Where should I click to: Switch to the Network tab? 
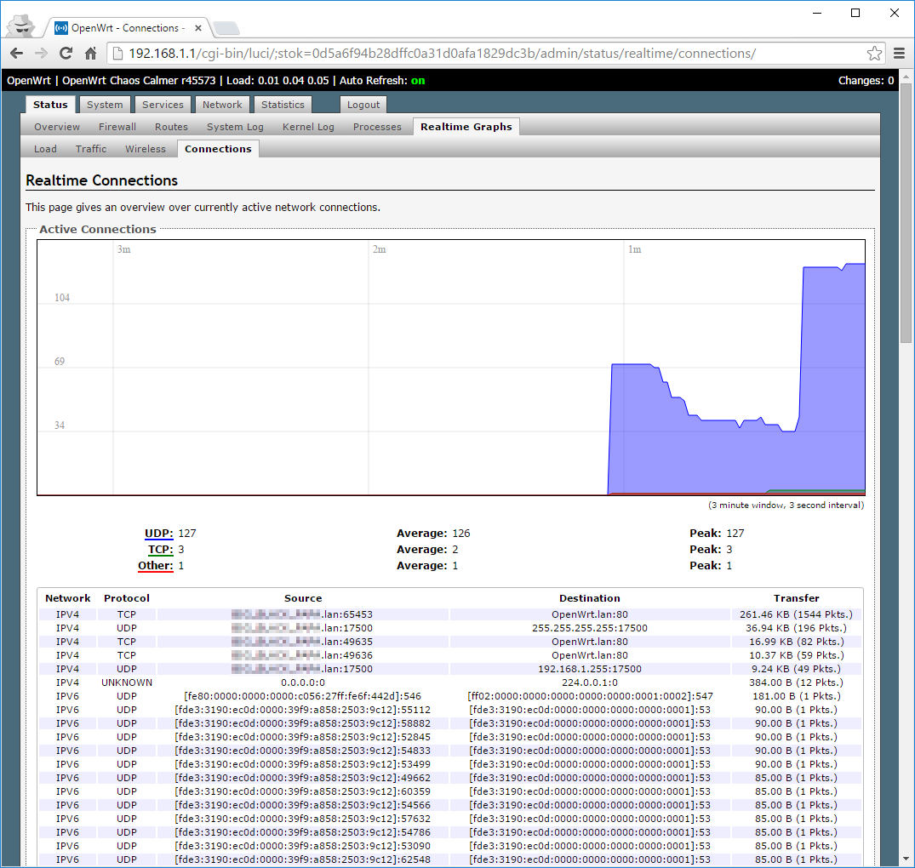tap(222, 105)
